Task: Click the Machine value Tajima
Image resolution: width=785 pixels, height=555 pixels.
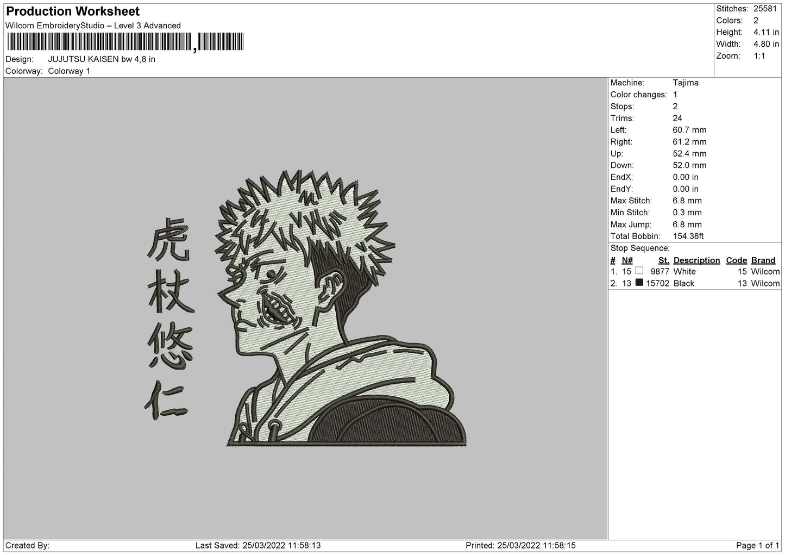Action: 685,83
